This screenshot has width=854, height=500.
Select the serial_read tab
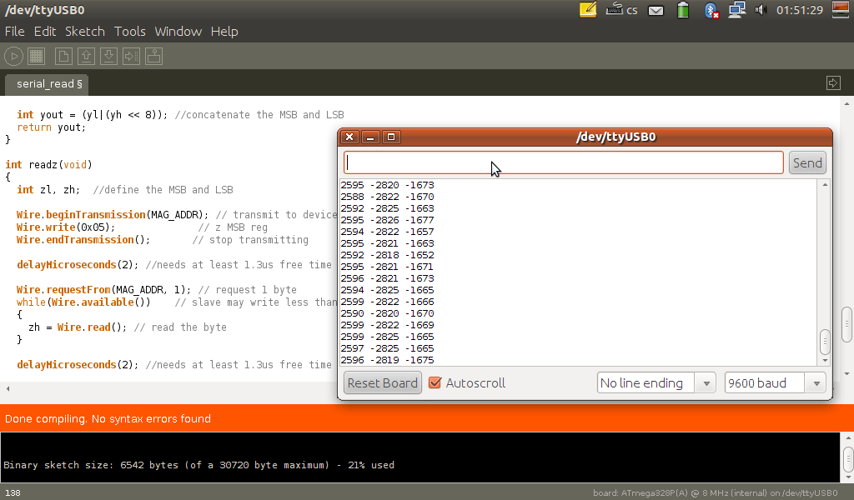coord(48,84)
